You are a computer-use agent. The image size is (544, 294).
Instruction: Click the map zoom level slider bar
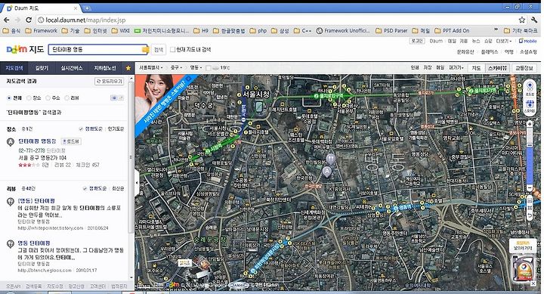[x=530, y=156]
